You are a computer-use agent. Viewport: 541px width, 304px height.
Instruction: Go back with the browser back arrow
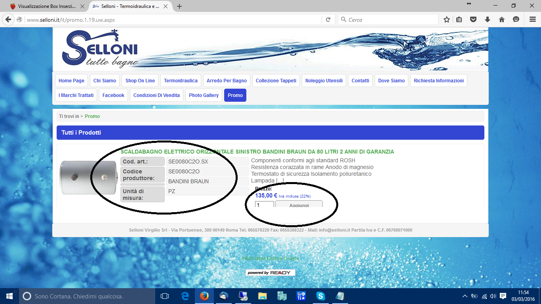pos(8,19)
